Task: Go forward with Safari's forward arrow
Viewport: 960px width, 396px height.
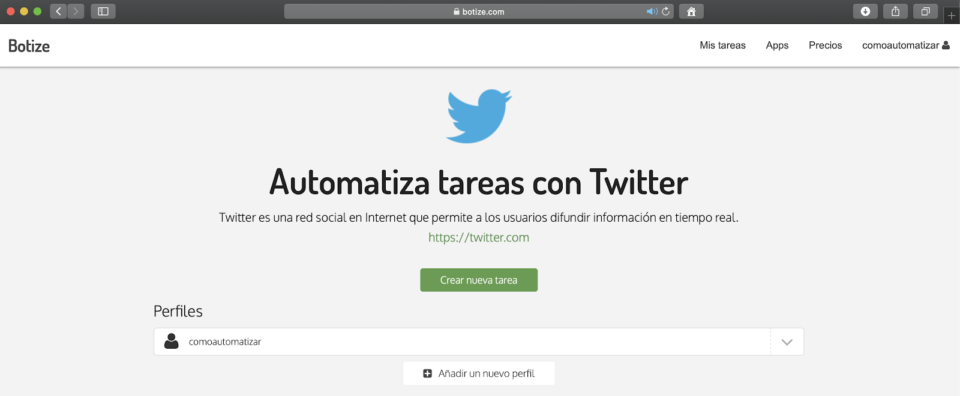Action: click(76, 11)
